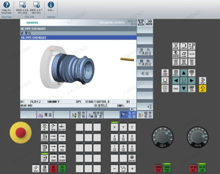This screenshot has width=220, height=174.
Task: Click the plus direction key
Action: point(132,169)
